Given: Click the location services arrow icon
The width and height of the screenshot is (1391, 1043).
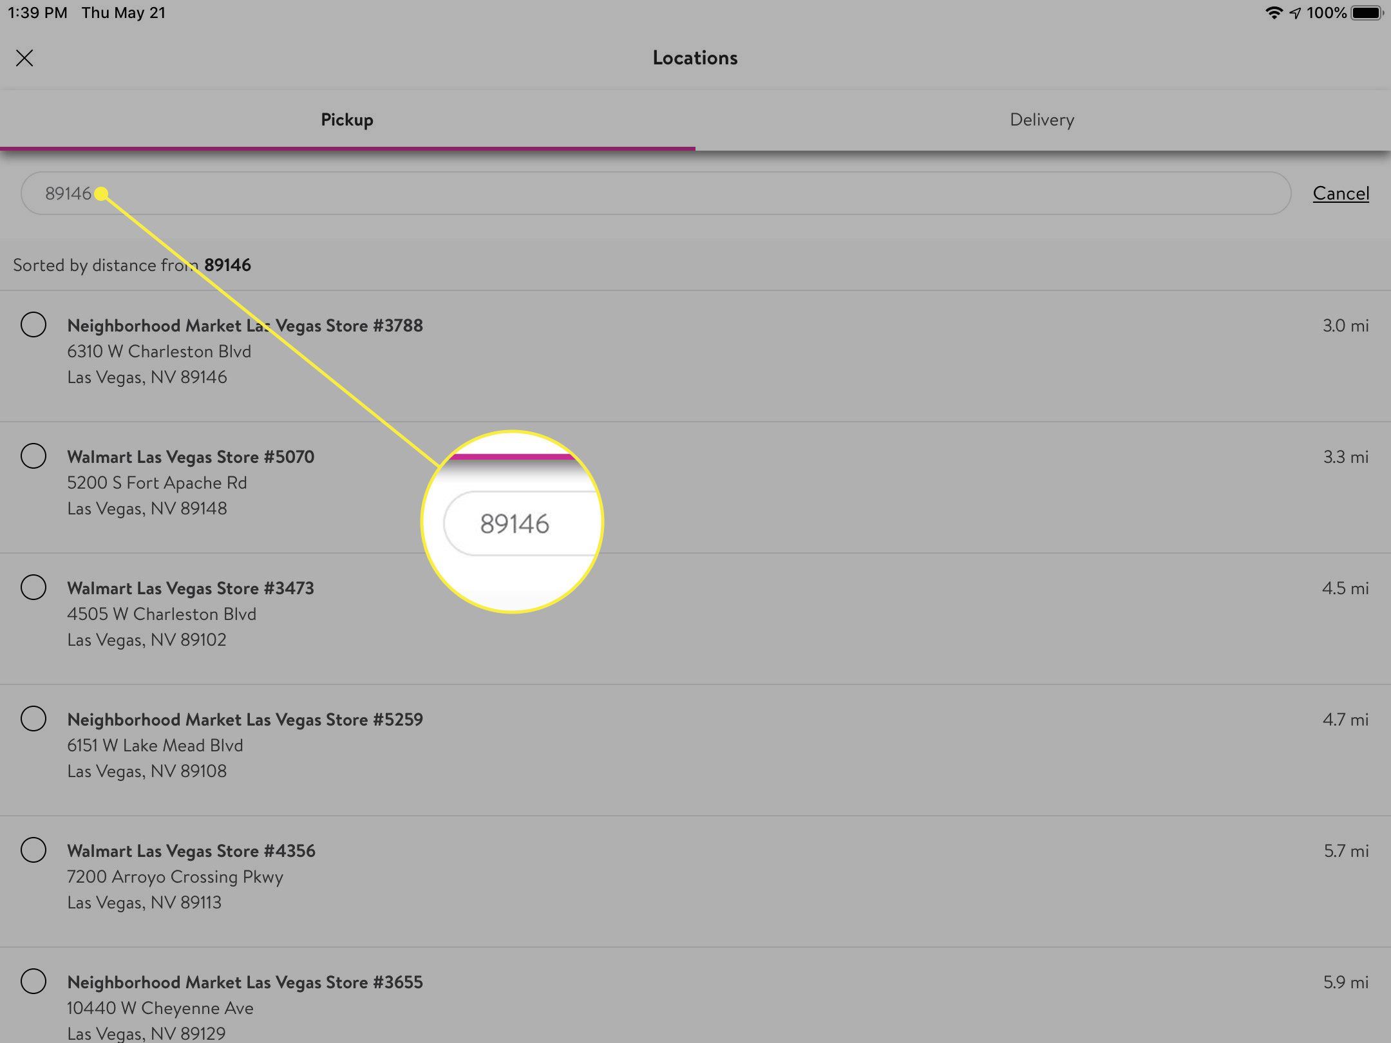Looking at the screenshot, I should click(x=1295, y=13).
